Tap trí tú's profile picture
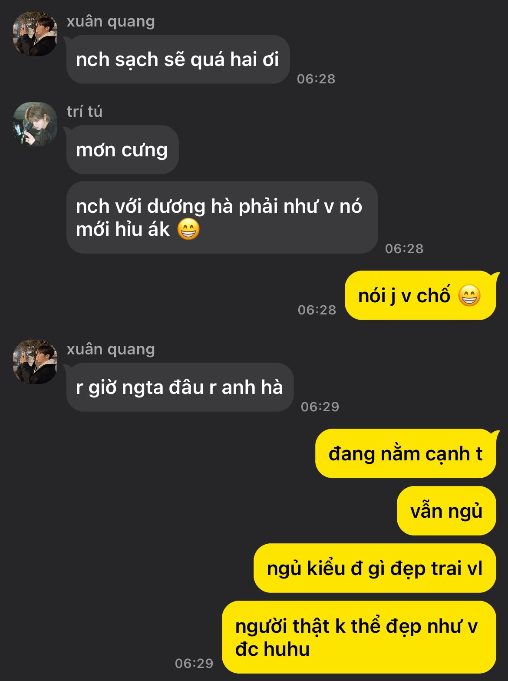The height and width of the screenshot is (681, 508). coord(35,124)
